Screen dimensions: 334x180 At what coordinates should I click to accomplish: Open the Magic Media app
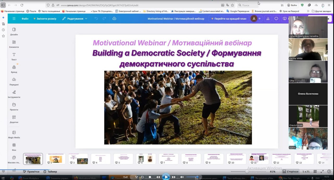point(14,134)
